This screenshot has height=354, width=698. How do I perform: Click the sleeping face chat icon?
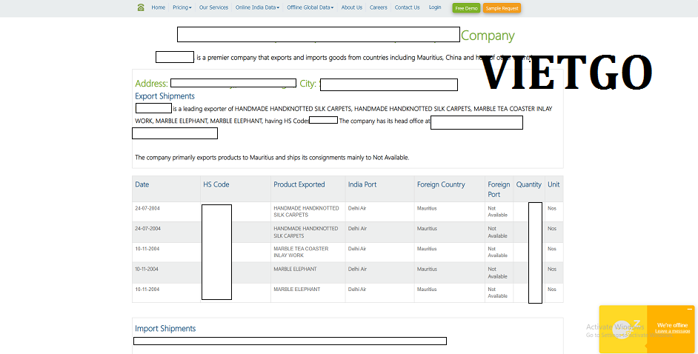click(622, 328)
